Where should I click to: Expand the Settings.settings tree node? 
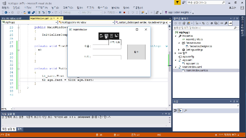pos(179,50)
